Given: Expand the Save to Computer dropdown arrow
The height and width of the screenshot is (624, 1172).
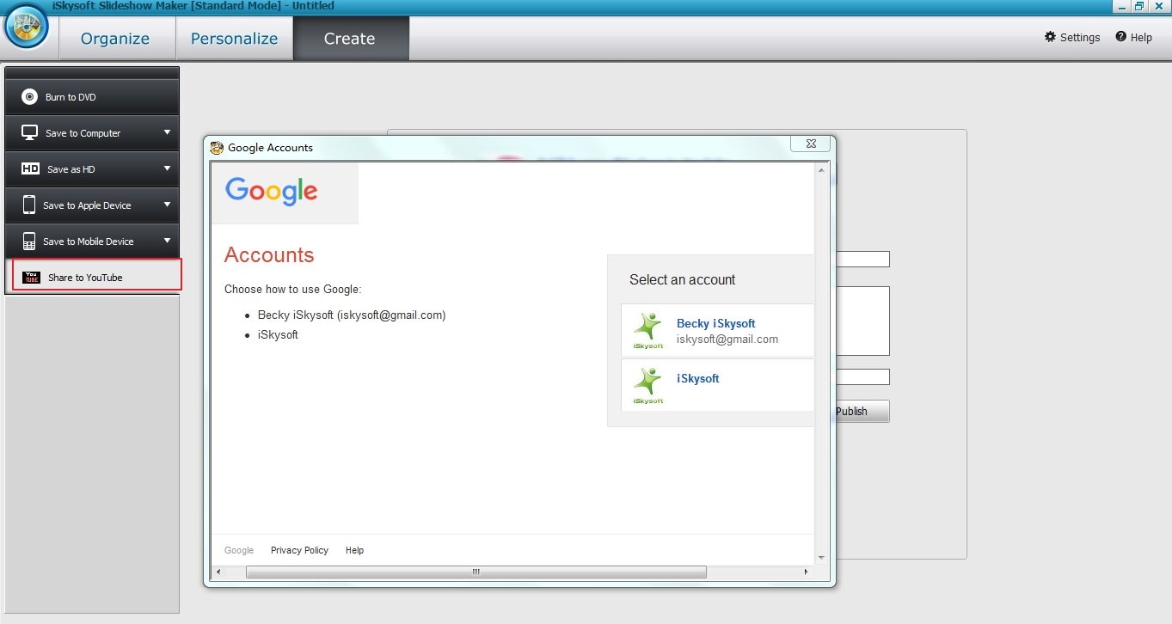Looking at the screenshot, I should tap(168, 132).
